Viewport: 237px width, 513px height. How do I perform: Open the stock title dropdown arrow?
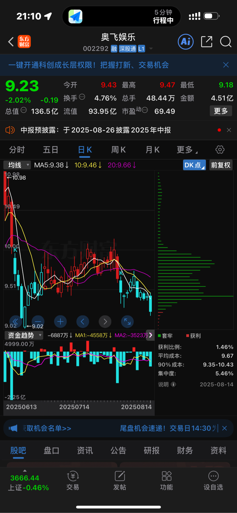pyautogui.click(x=151, y=49)
